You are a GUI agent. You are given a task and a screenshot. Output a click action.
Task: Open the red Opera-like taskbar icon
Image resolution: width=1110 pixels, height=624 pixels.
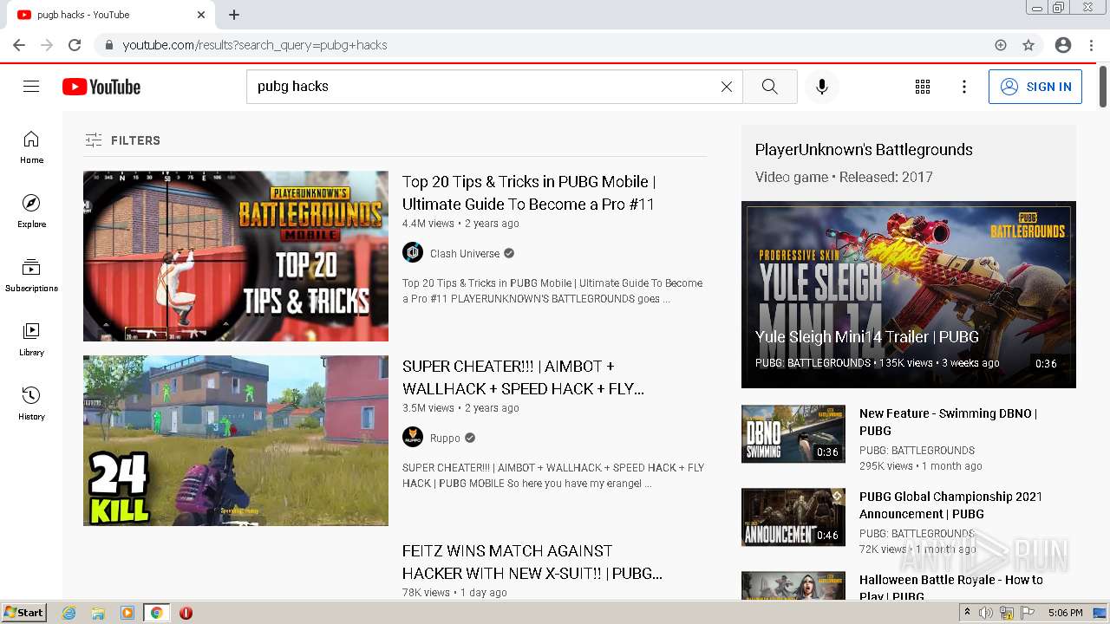tap(186, 613)
